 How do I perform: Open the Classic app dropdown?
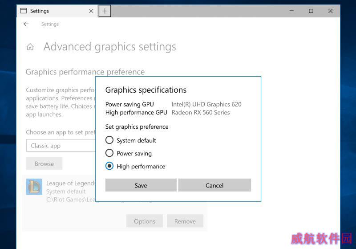61,146
